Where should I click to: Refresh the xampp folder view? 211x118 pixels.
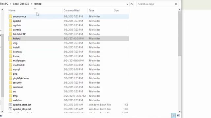[132, 4]
